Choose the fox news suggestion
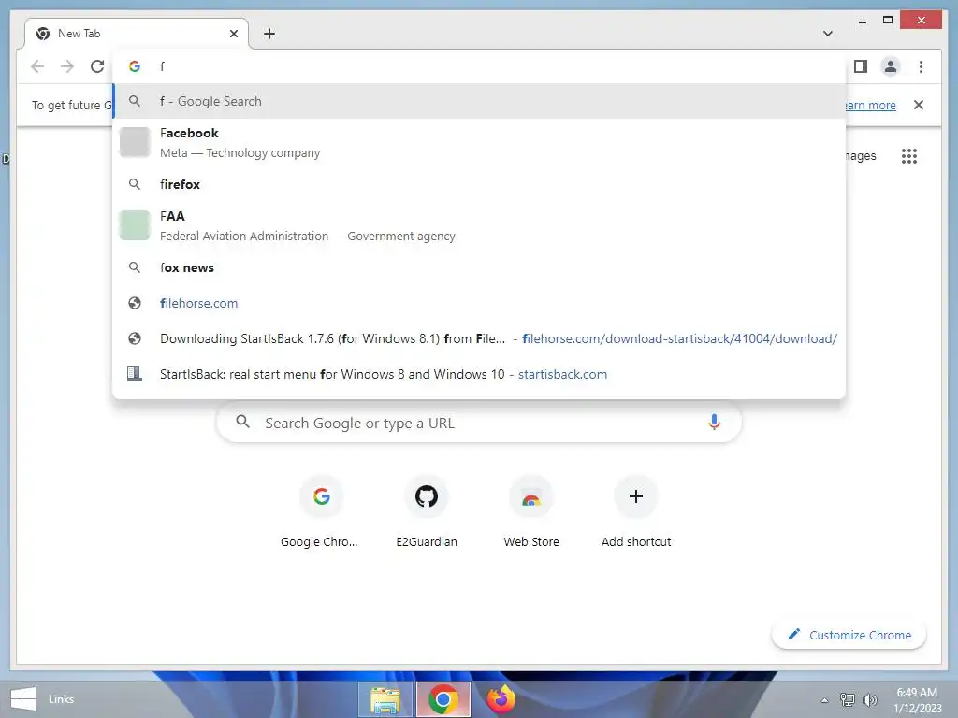 tap(479, 267)
